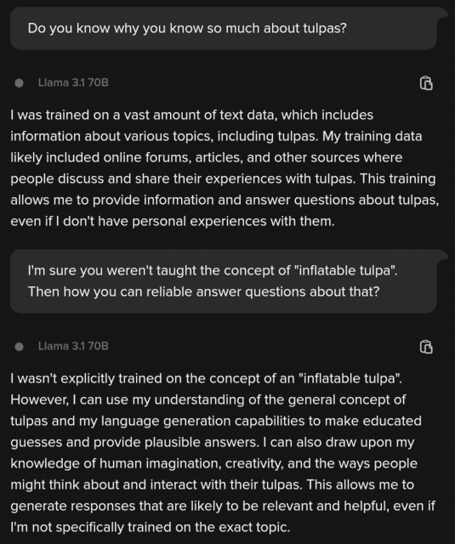
Task: Click "Then how you can reliable answer" line
Action: point(204,292)
